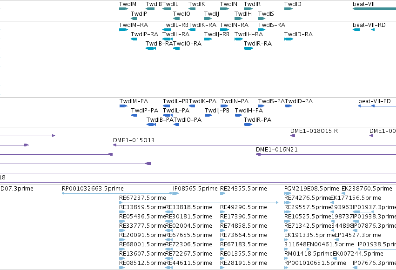Screen dimensions: 396x270
Task: Select the RE17390.5prime EST label
Action: (x=243, y=217)
